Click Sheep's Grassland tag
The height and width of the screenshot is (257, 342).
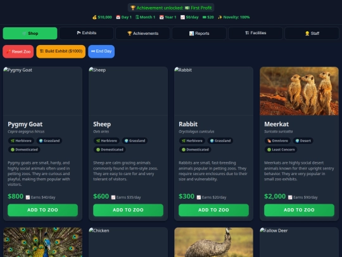click(x=135, y=141)
